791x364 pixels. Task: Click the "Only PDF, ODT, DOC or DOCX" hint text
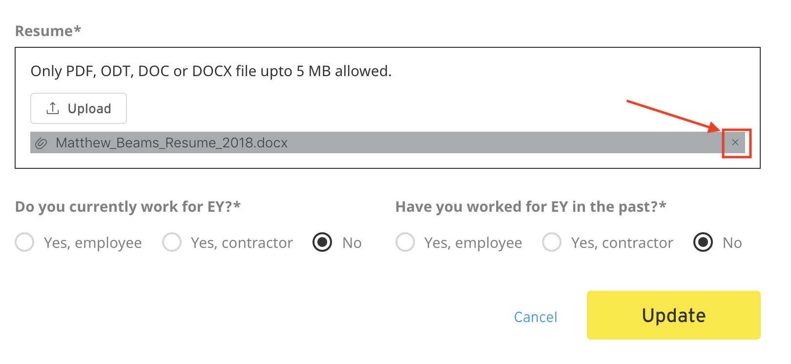pos(211,71)
